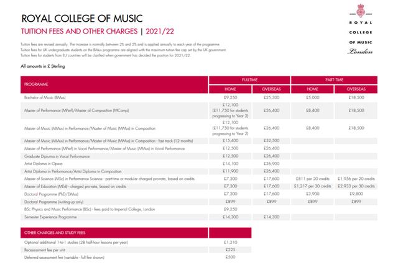The width and height of the screenshot is (398, 265).
Task: Click the Reassessment fee per unit label
Action: coord(47,249)
